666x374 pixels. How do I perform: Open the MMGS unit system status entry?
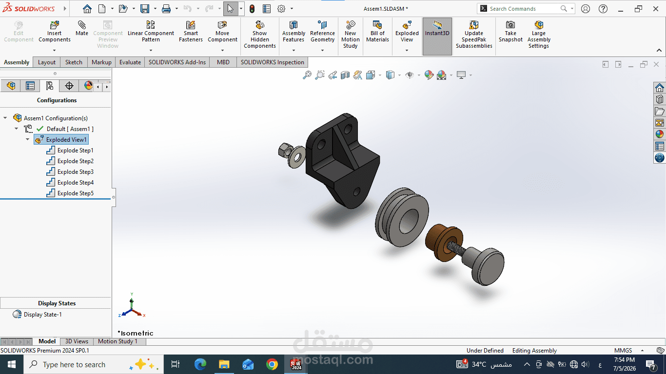tap(623, 351)
